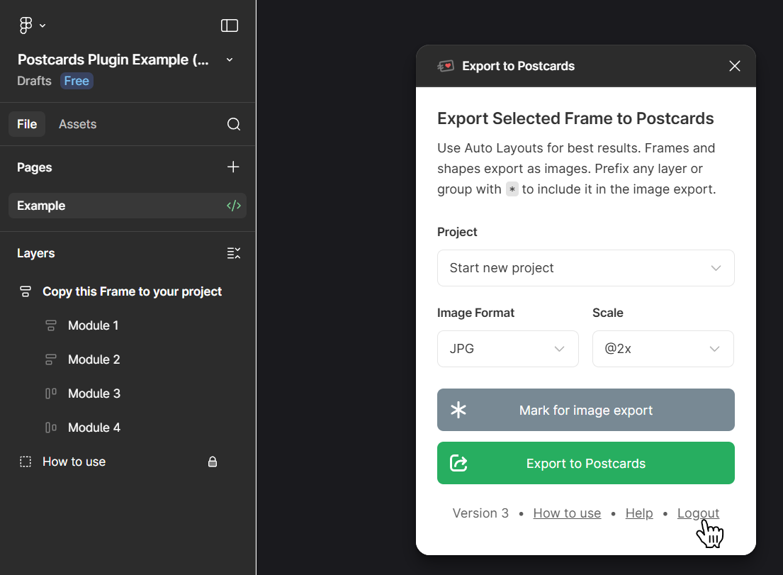Open the Scale @2x dropdown

pyautogui.click(x=663, y=349)
